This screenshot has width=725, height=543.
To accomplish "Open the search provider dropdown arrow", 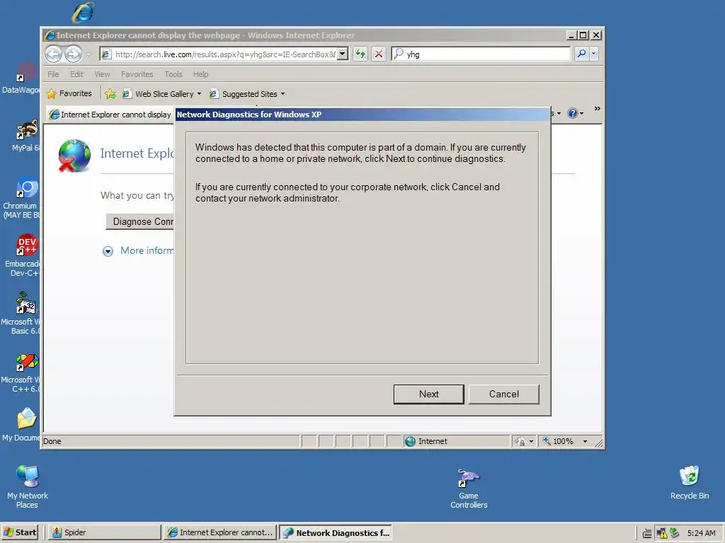I will 594,54.
